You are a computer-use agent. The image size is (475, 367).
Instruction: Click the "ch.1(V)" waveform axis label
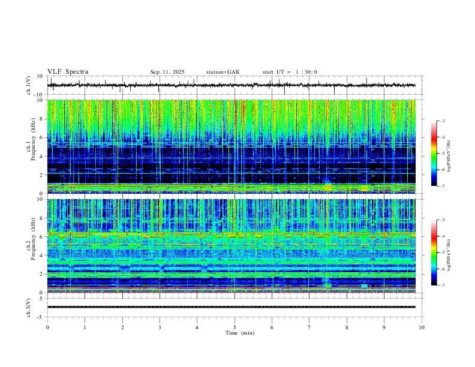tap(29, 85)
